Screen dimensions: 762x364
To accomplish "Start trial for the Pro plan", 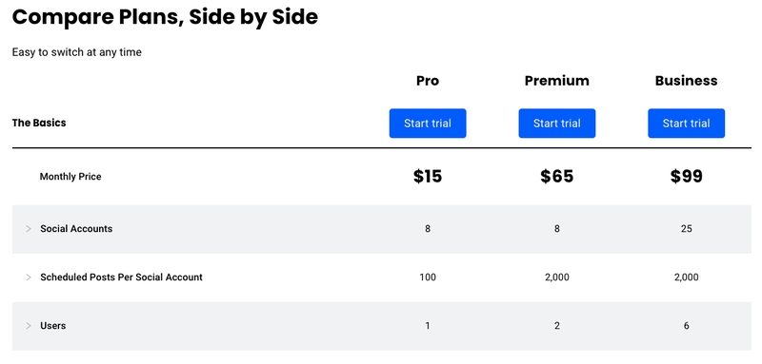I will coord(428,124).
